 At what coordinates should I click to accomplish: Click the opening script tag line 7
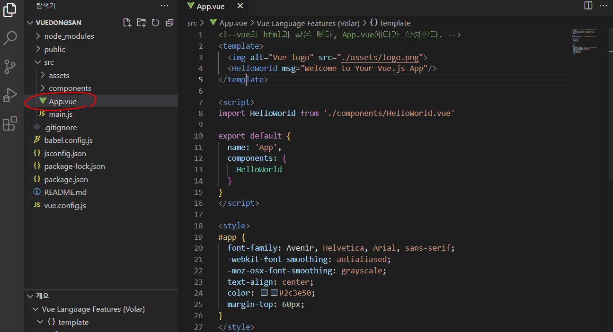tap(236, 102)
